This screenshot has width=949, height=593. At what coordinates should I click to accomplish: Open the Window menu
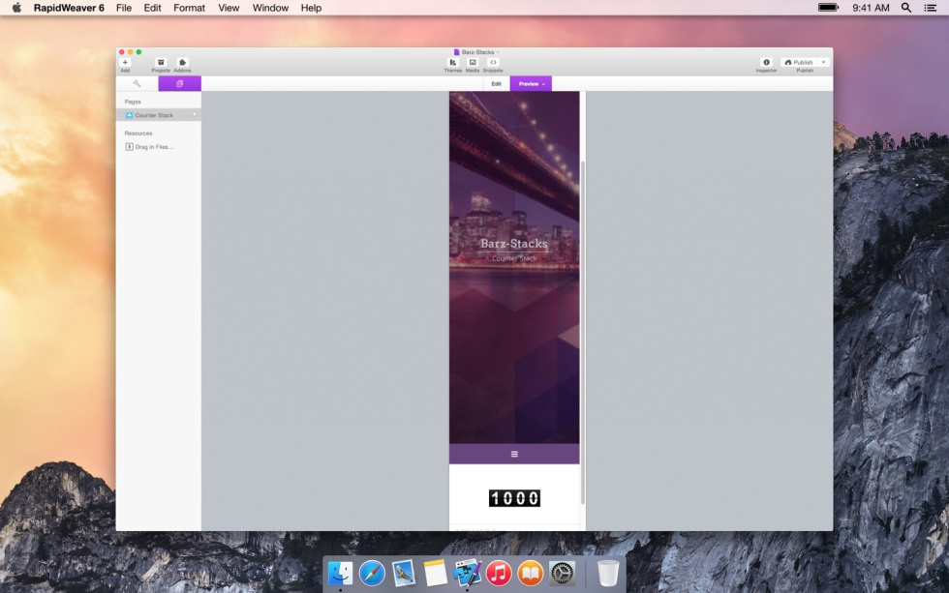tap(270, 8)
